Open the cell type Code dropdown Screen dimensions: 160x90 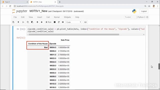pyautogui.click(x=74, y=22)
